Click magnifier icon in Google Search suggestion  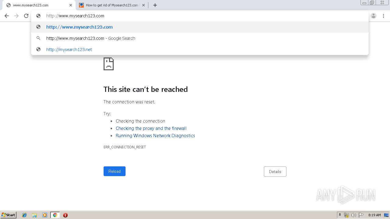pos(38,38)
